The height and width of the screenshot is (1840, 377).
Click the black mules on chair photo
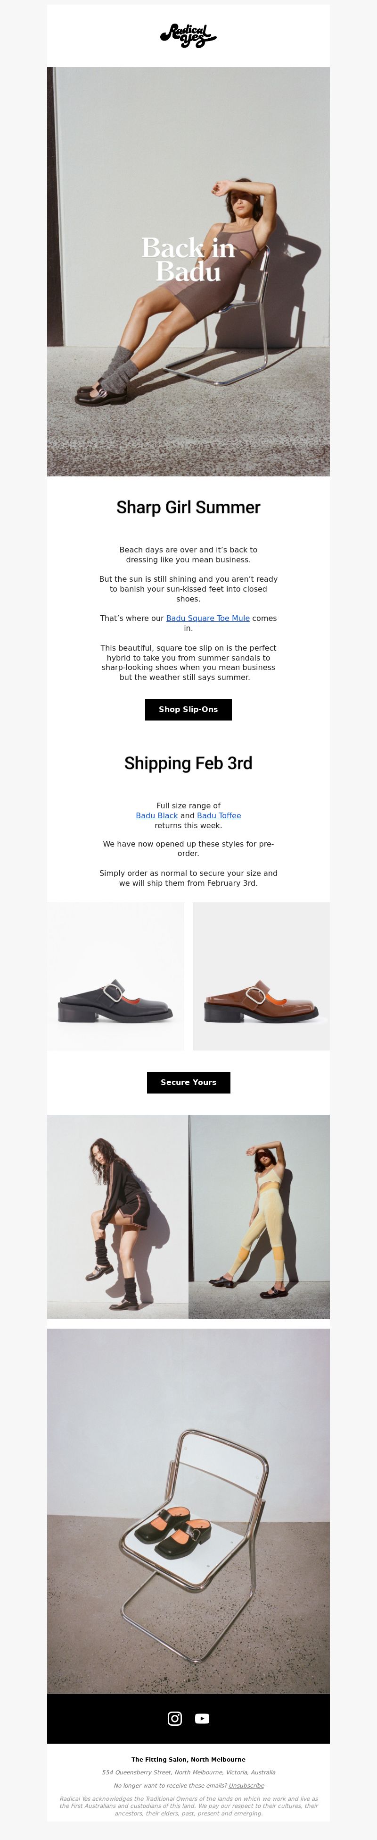coord(188,1511)
